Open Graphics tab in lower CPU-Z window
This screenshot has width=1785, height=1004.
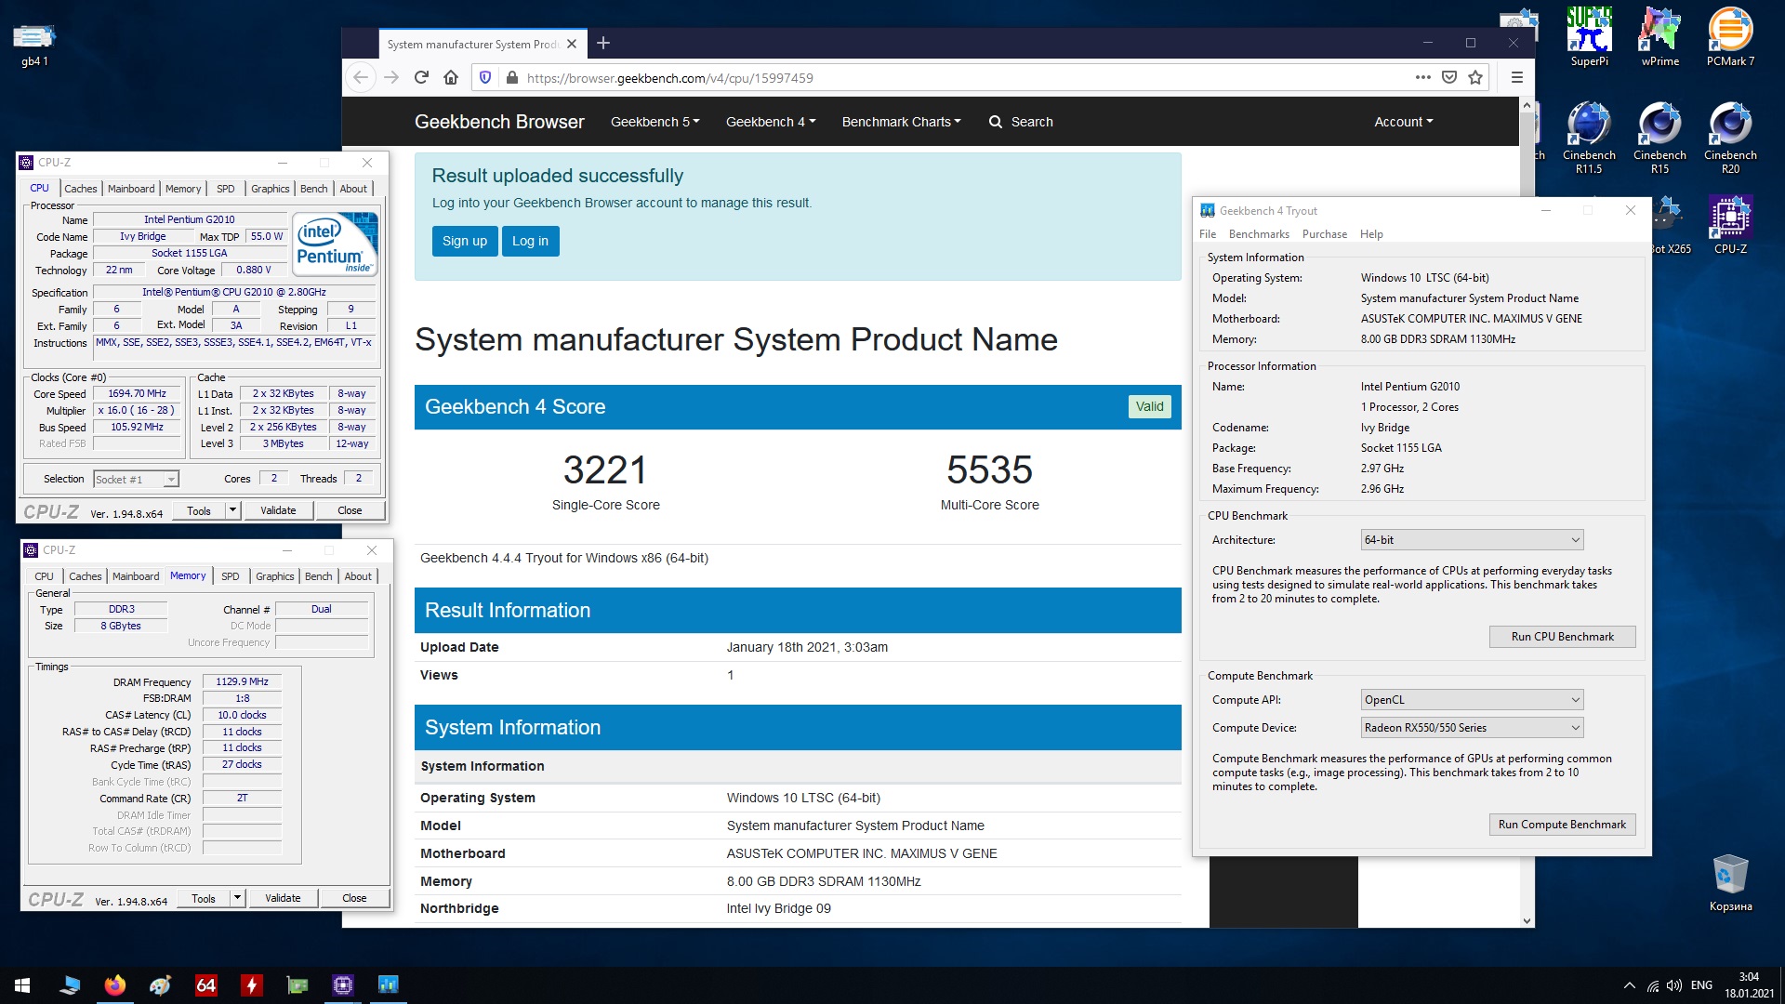(x=275, y=576)
